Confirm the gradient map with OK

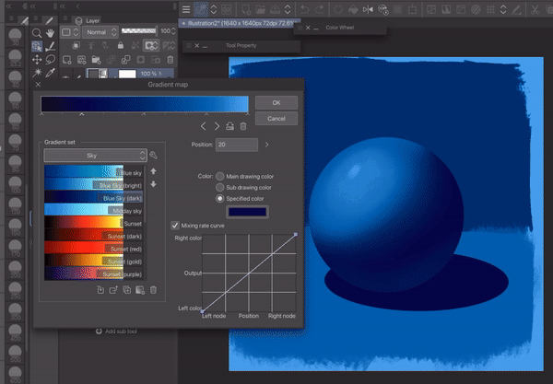pos(276,102)
